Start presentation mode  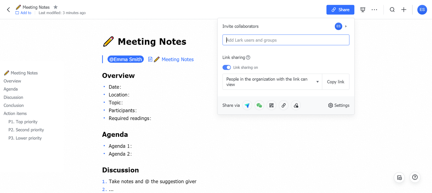click(x=363, y=10)
